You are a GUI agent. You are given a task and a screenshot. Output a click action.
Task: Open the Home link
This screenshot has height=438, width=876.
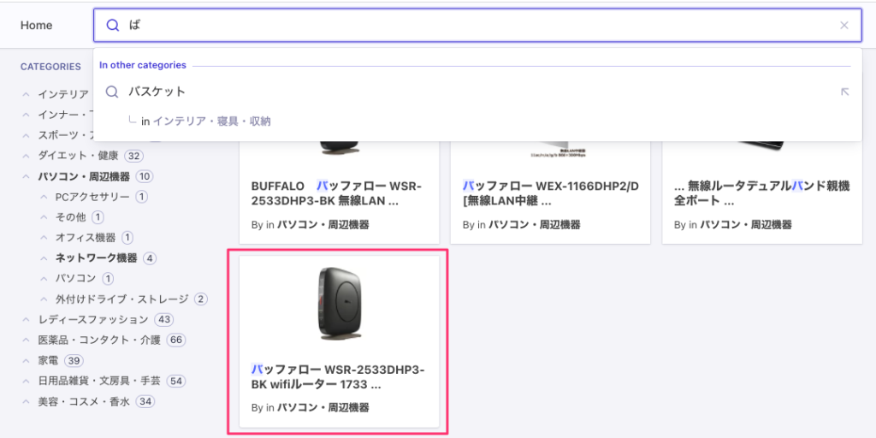click(36, 25)
